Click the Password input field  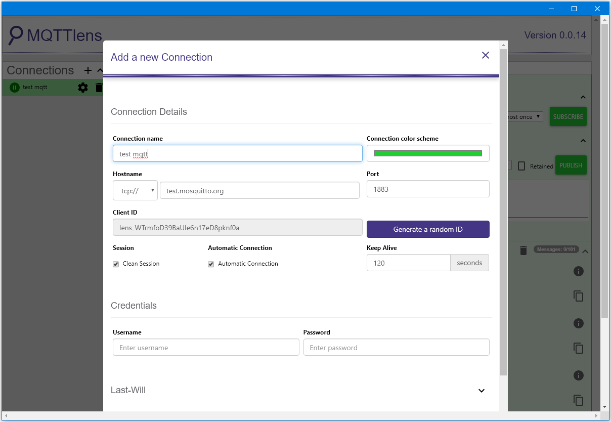coord(397,347)
